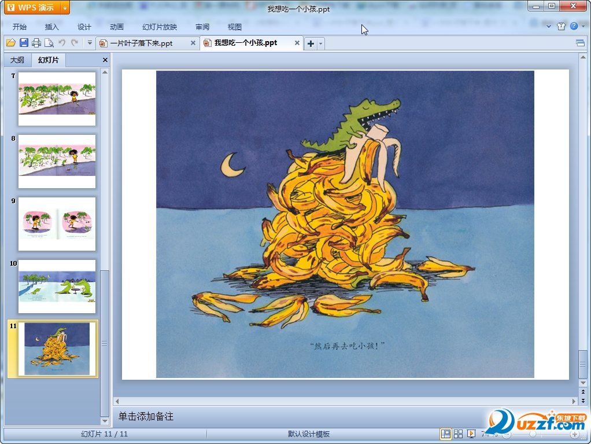The image size is (591, 444).
Task: Click the zoom out minus button
Action: [x=507, y=435]
